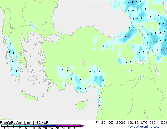Click the '25' legend scale value
The image size is (167, 129).
click(x=51, y=128)
